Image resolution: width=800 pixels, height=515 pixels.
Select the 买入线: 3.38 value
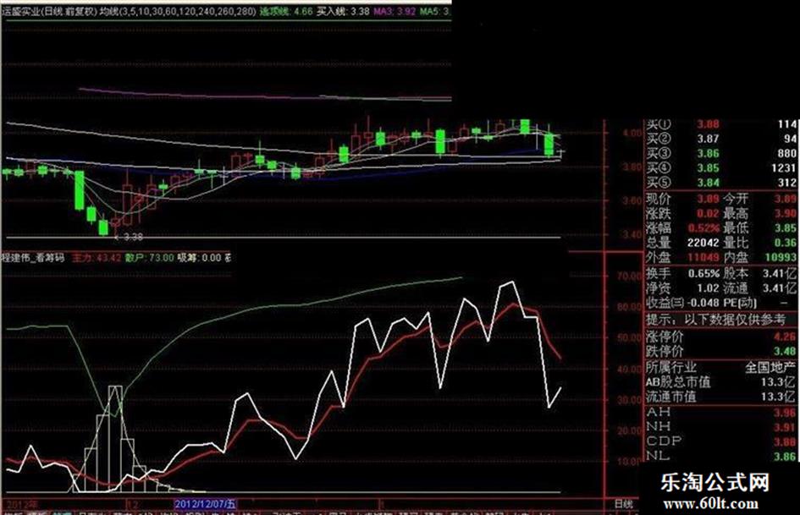(342, 11)
